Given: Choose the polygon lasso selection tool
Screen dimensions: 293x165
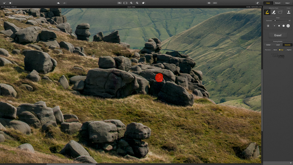Looking at the screenshot, I should 280,12.
